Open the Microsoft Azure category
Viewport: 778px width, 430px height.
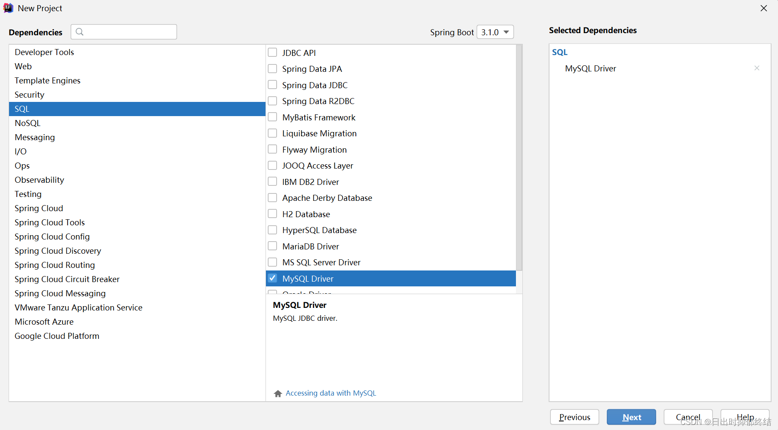point(137,322)
